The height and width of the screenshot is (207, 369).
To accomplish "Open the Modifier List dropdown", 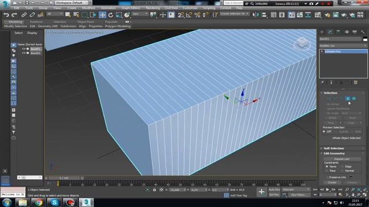I will click(x=343, y=45).
